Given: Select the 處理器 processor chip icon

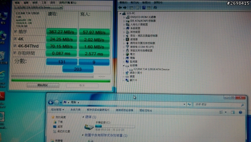Looking at the screenshot, I should tap(127, 39).
